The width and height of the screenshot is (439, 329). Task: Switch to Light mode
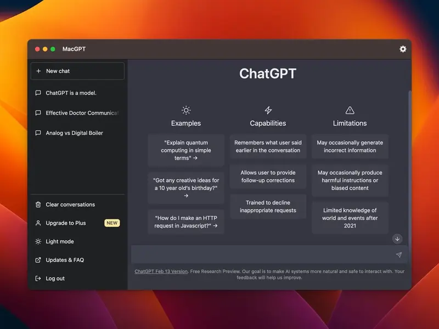pos(77,241)
